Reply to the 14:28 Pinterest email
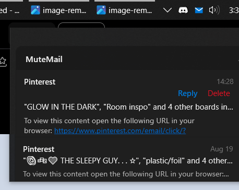This screenshot has width=239, height=190. [188, 93]
